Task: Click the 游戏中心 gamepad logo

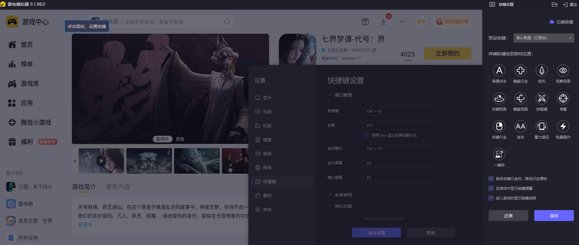Action: click(12, 22)
